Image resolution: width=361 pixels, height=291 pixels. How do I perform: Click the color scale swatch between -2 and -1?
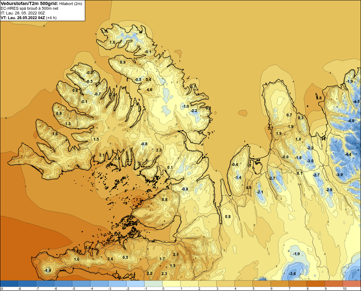click(x=135, y=283)
